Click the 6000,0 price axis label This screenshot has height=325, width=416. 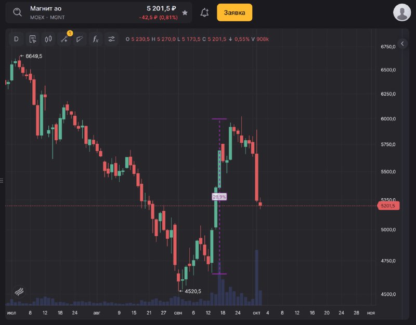(x=388, y=119)
